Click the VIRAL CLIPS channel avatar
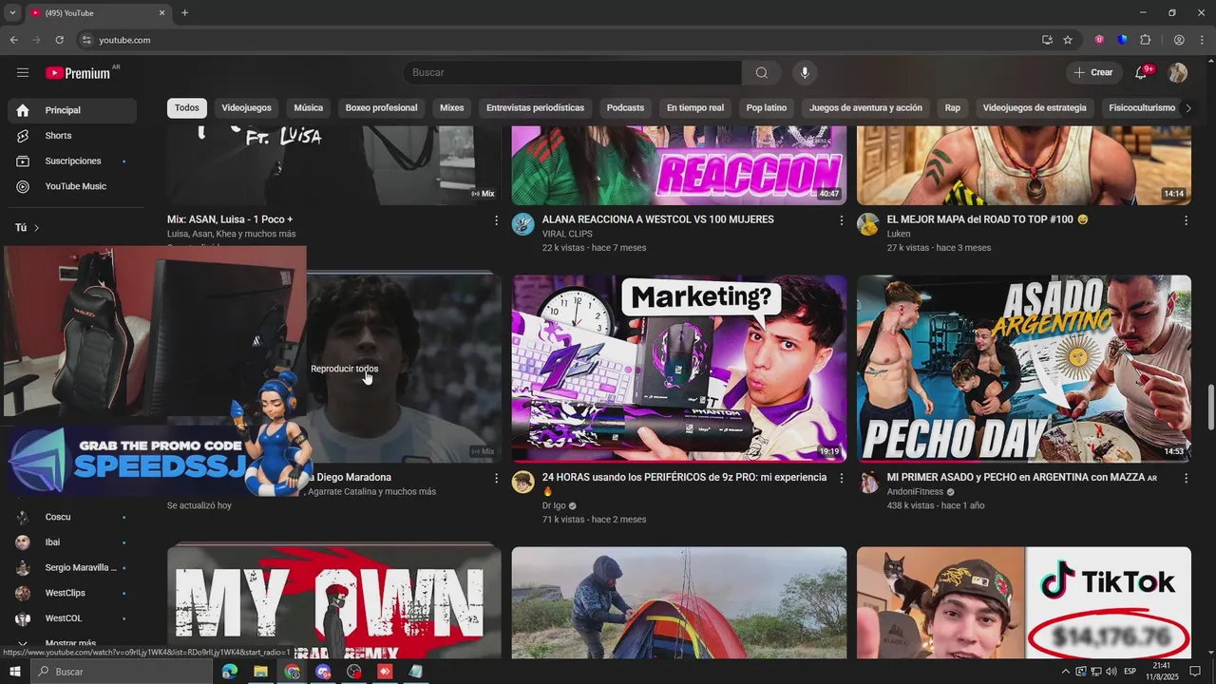The height and width of the screenshot is (684, 1216). pos(522,224)
